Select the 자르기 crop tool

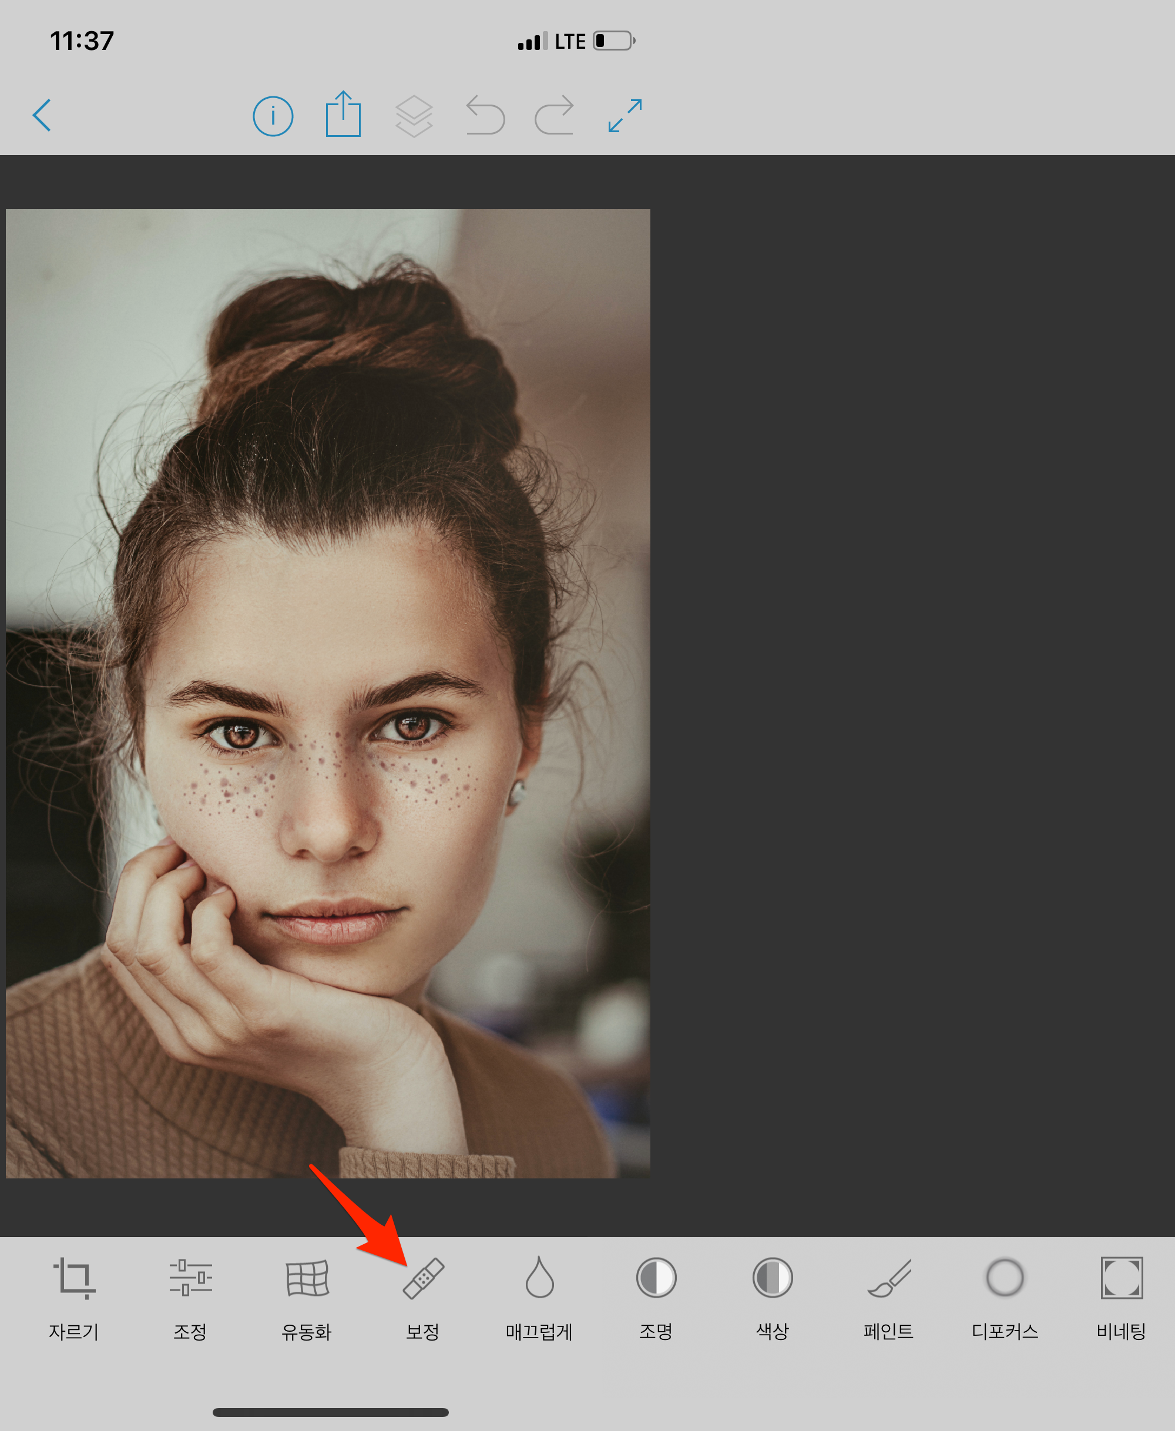point(74,1278)
